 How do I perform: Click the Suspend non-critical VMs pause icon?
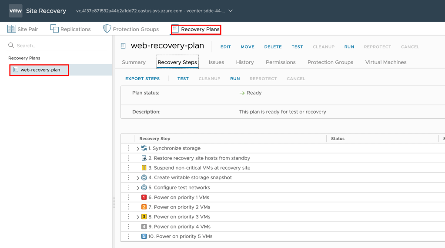144,168
